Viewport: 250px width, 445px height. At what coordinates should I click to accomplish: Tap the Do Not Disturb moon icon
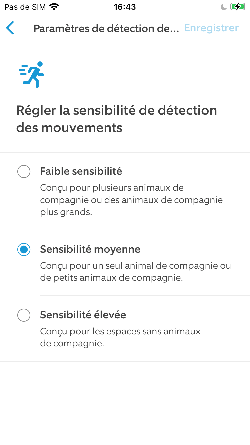tap(224, 7)
